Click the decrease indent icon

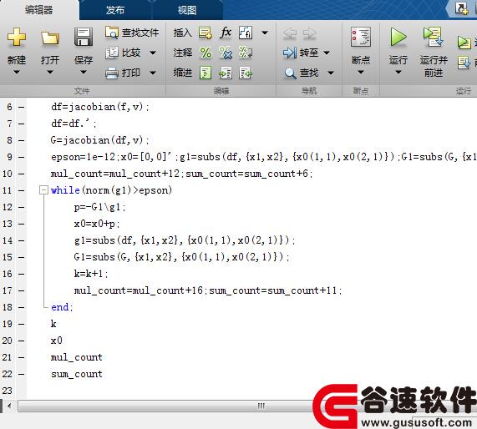(246, 73)
